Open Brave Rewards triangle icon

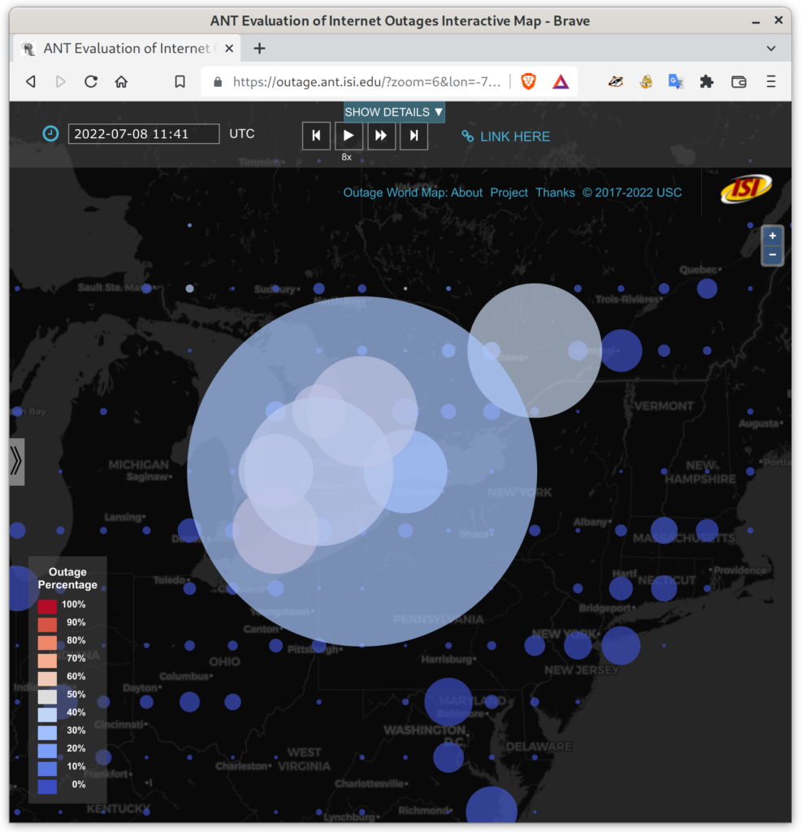click(561, 82)
